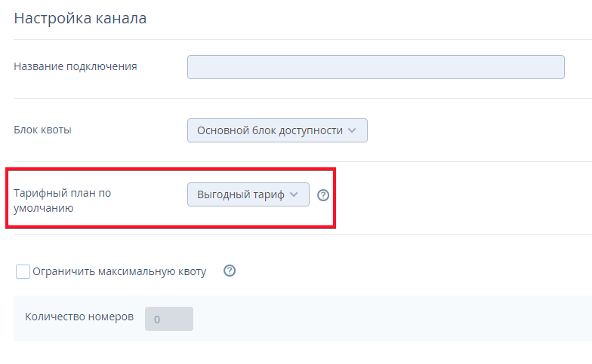Enable the Ограничить максимальную квоту checkbox
This screenshot has width=592, height=364.
(23, 271)
